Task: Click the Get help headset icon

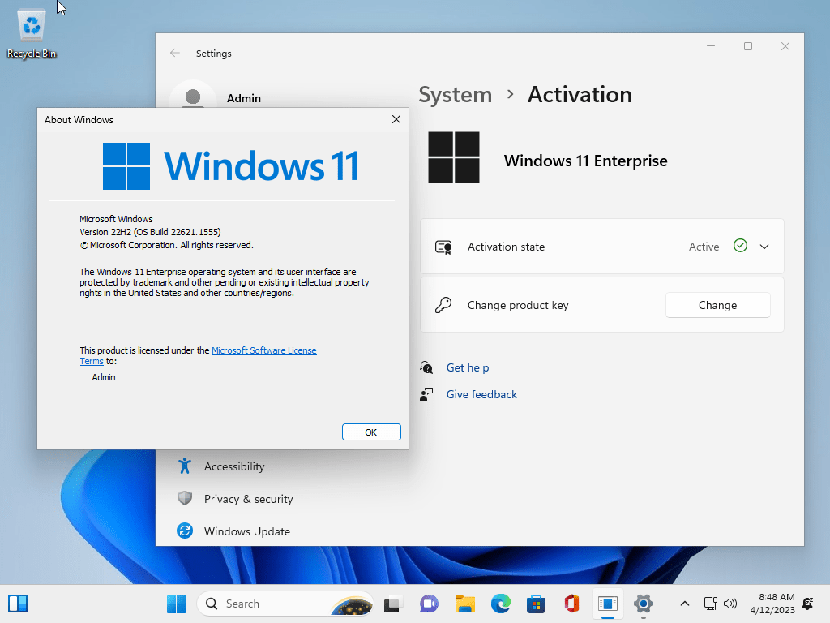Action: (x=426, y=367)
